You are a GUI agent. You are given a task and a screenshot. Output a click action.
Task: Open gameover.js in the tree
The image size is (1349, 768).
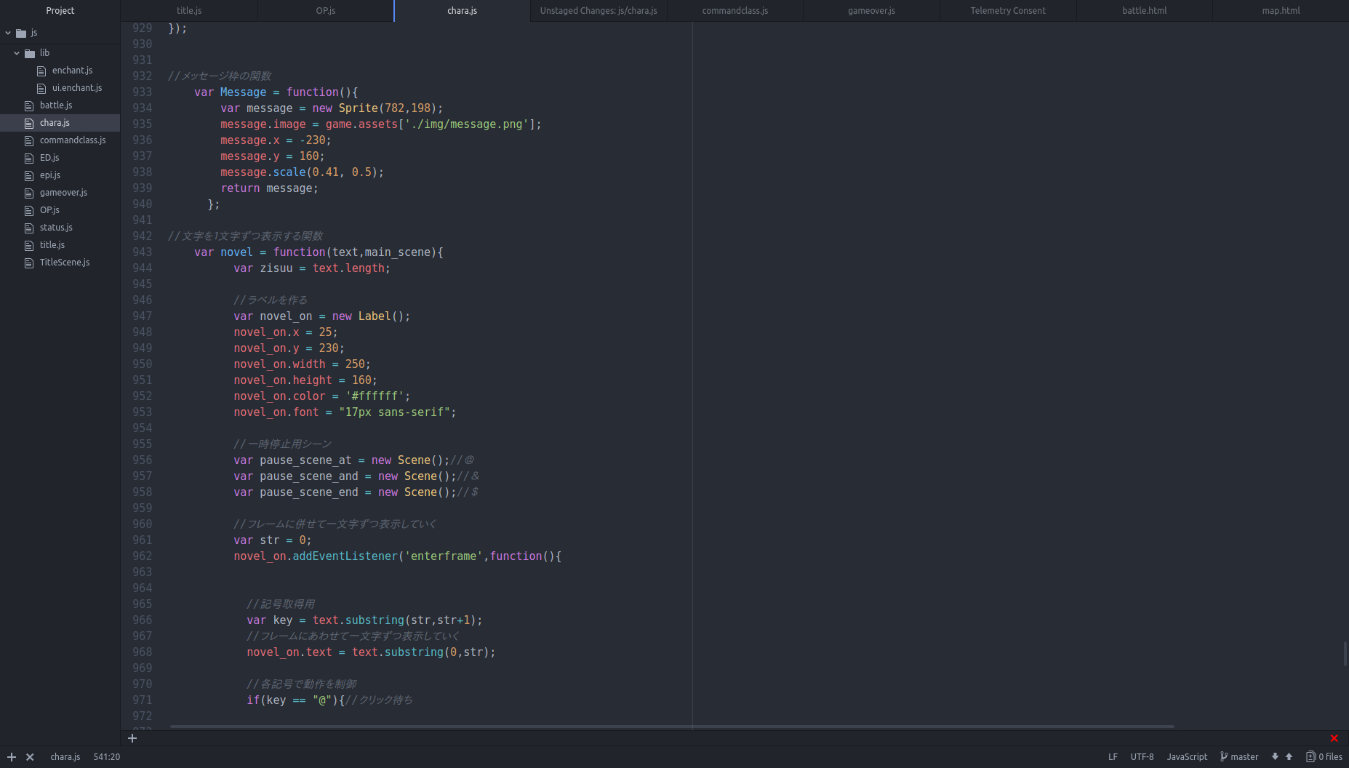pos(63,193)
